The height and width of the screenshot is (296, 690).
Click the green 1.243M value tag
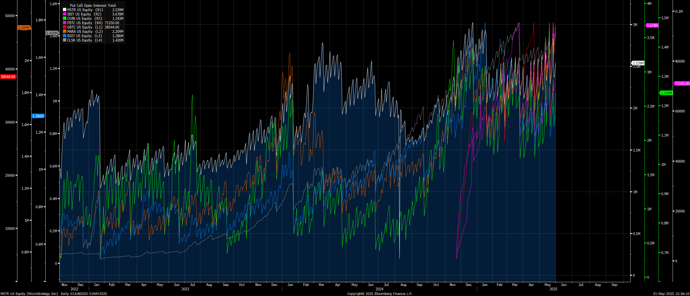[666, 93]
